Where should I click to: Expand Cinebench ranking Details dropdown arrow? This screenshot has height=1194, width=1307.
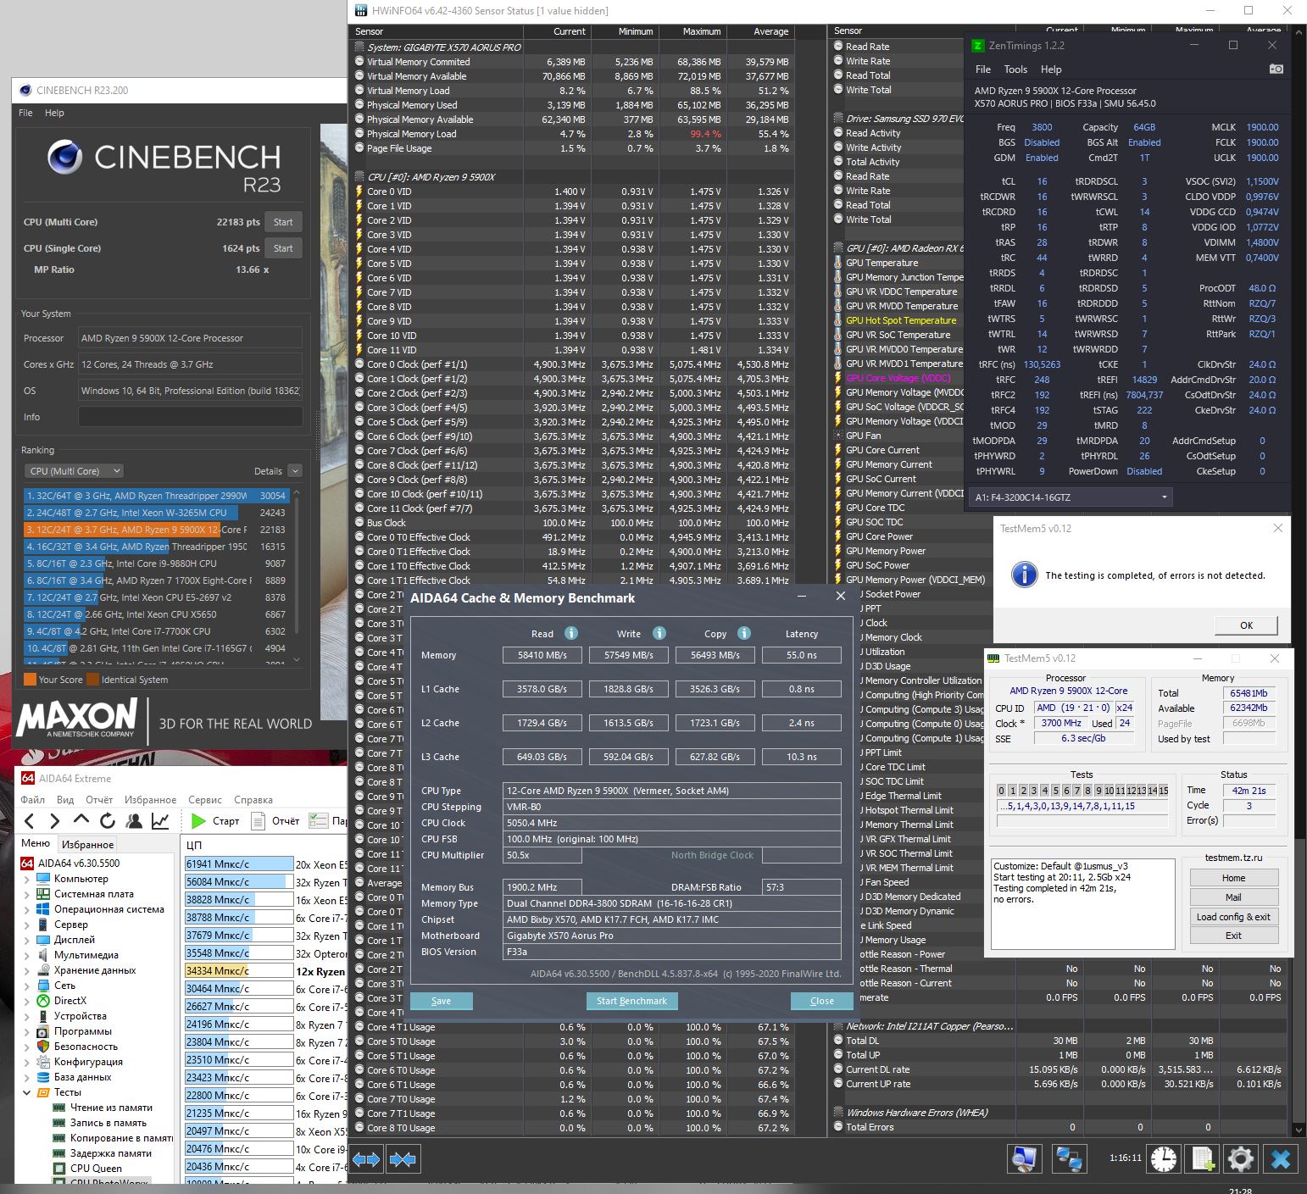point(295,471)
